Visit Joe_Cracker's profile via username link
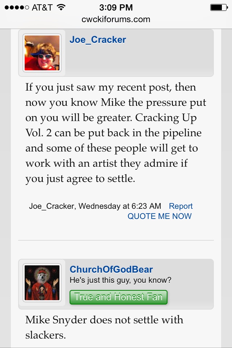 click(98, 40)
